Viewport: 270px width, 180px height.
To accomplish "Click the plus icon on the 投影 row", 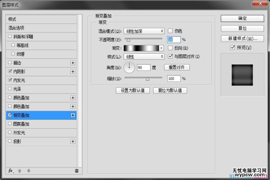I will tap(73, 142).
